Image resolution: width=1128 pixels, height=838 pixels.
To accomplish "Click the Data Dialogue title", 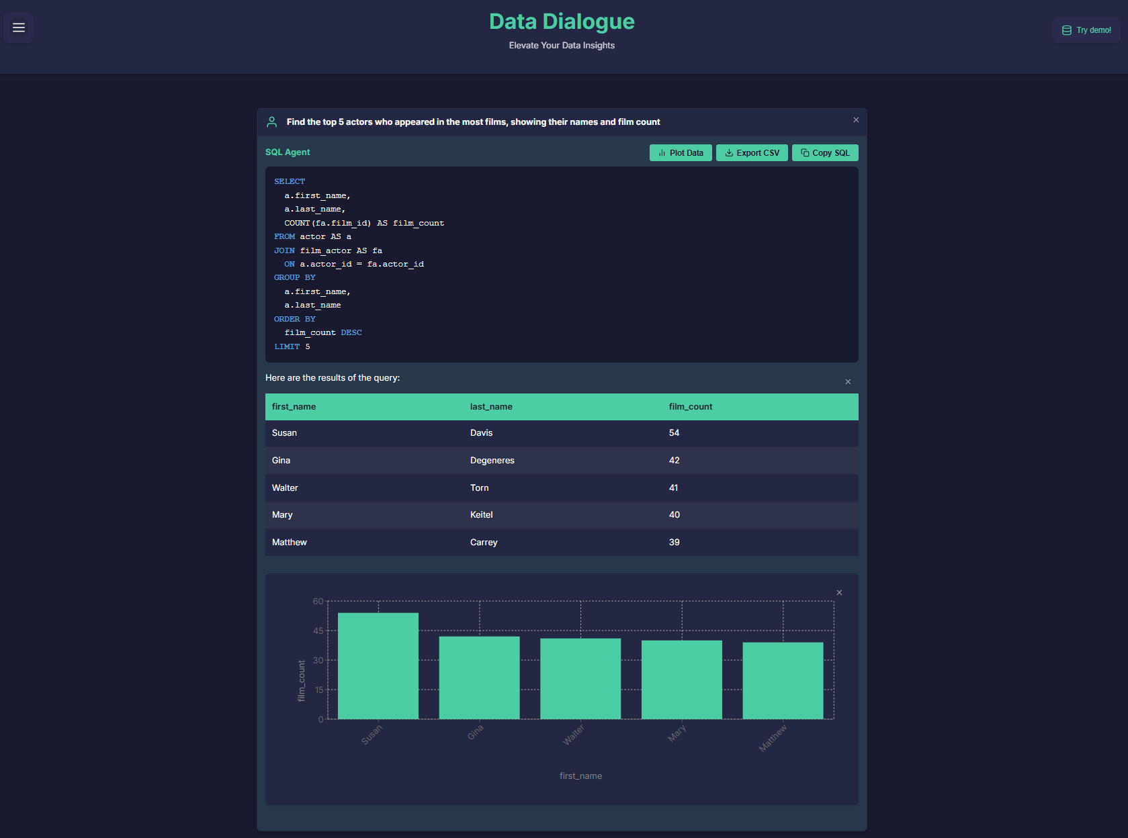I will (x=562, y=21).
